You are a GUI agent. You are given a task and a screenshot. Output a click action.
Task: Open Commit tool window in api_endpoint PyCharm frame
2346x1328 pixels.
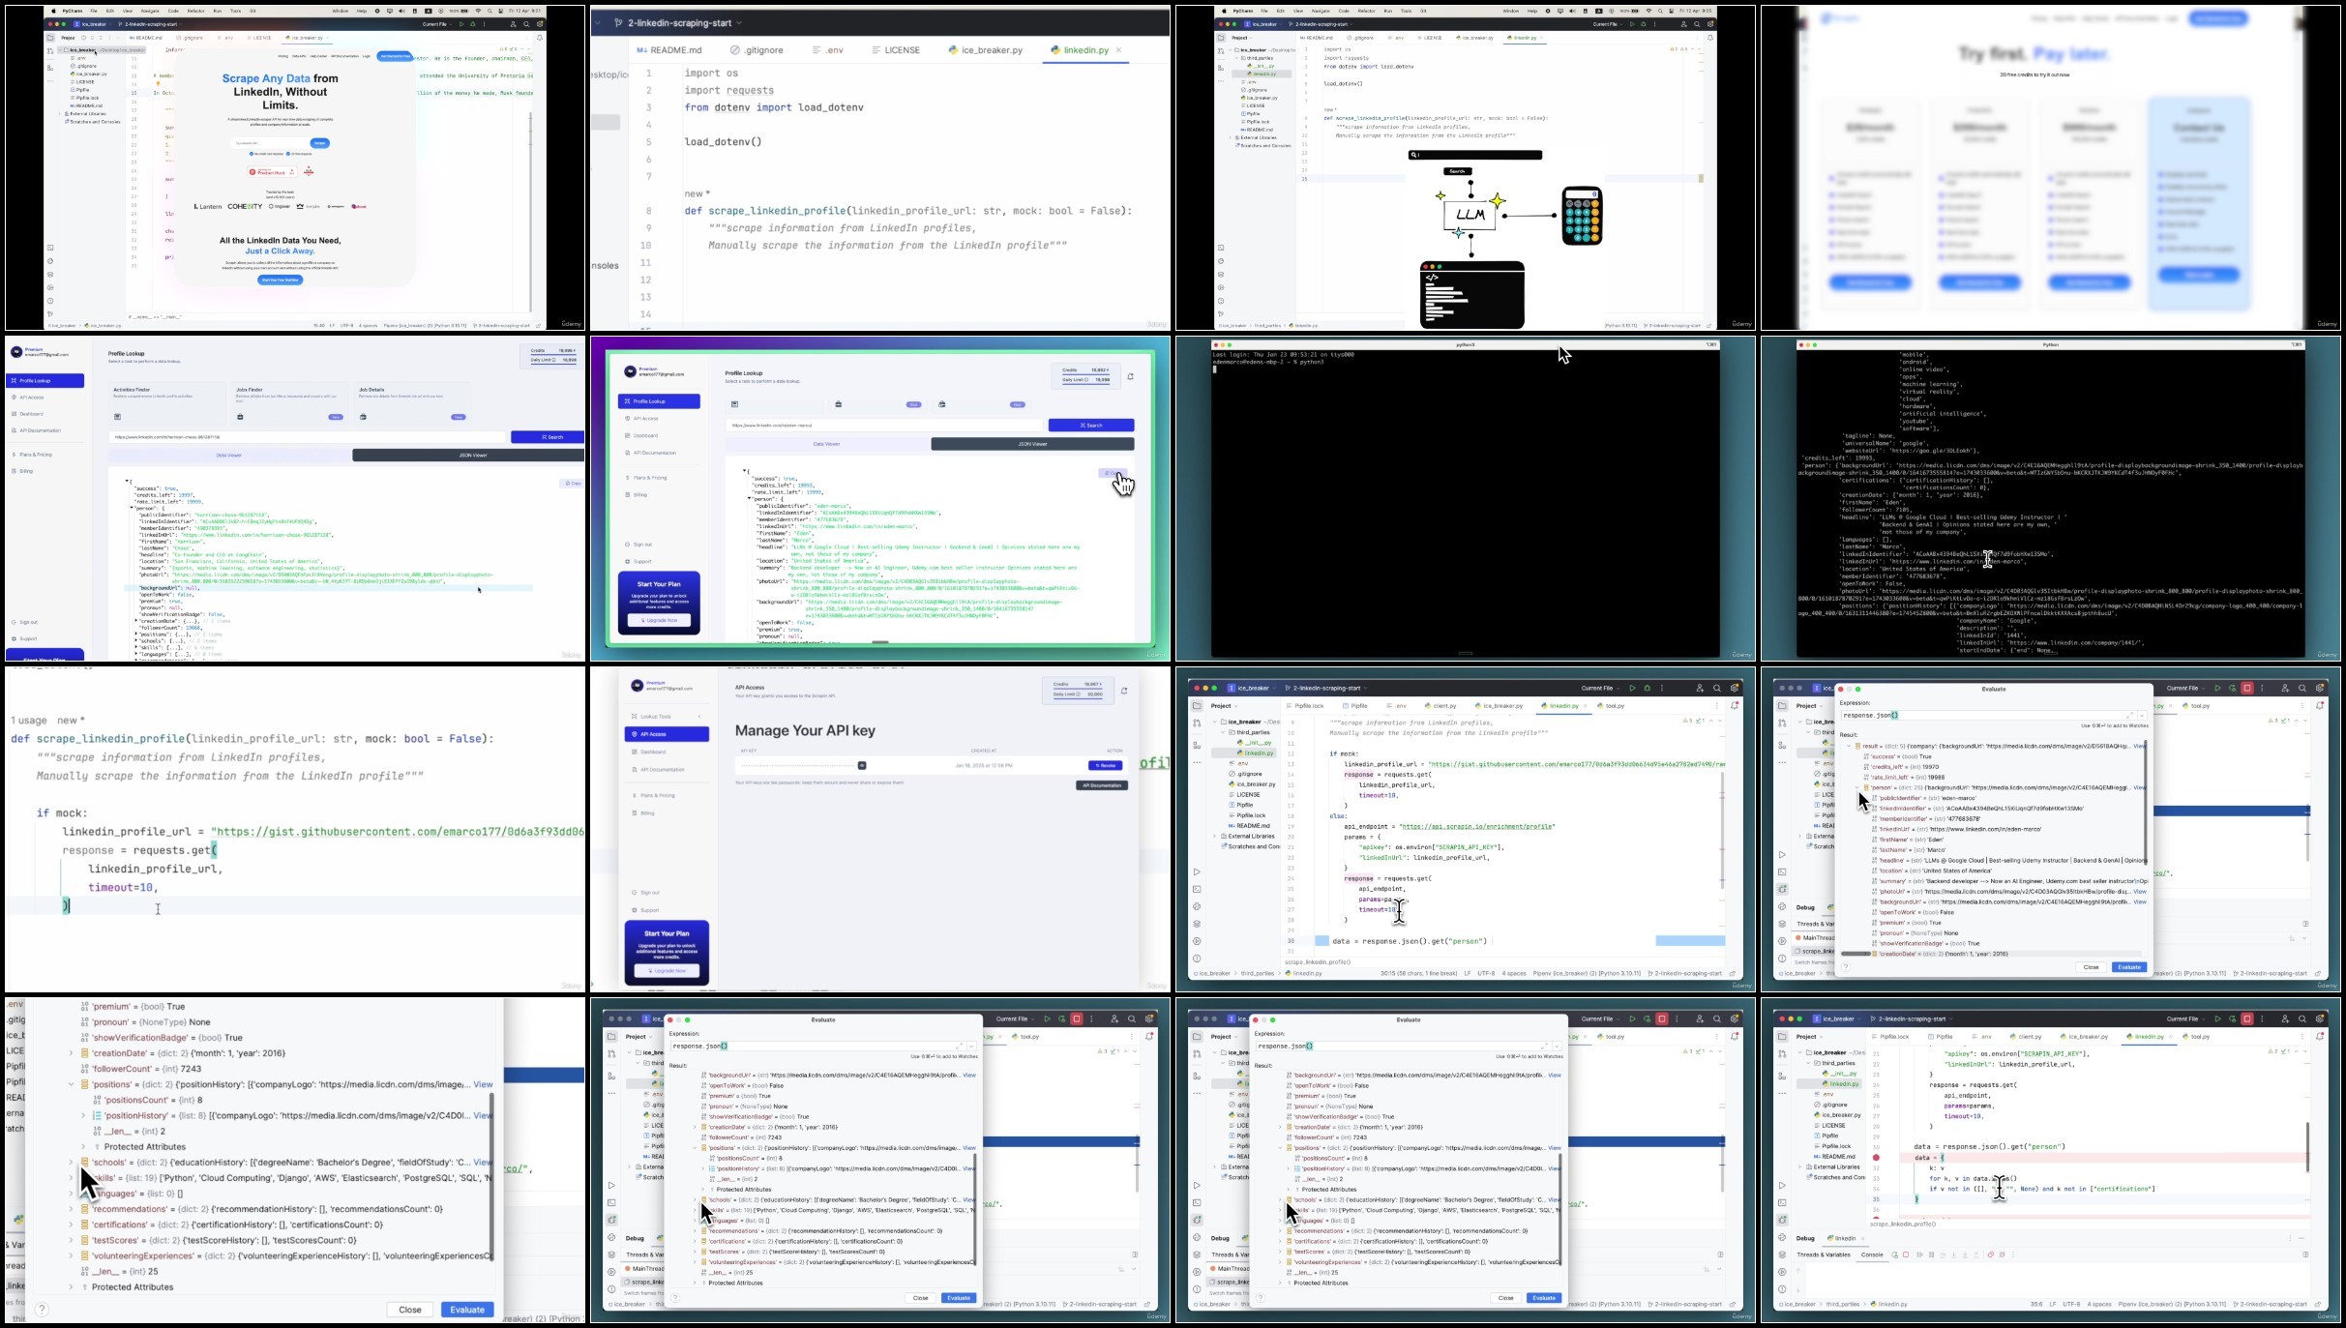click(x=1197, y=723)
